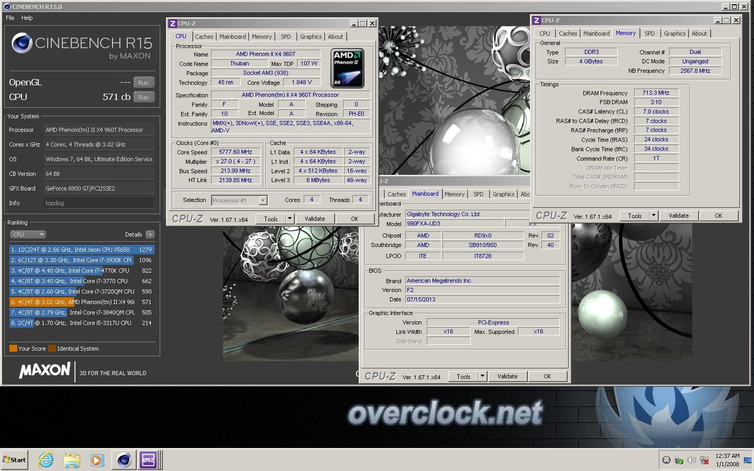Click the Cinebench R15 logo sphere
Viewport: 754px width, 471px height.
click(x=22, y=43)
